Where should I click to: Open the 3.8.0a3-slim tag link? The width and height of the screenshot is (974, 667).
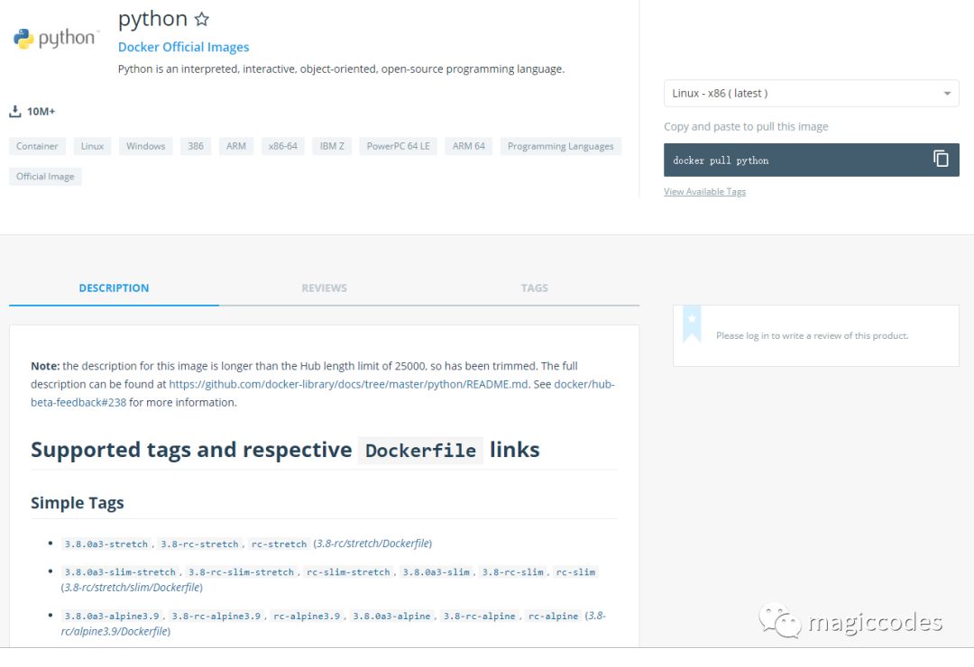[436, 572]
